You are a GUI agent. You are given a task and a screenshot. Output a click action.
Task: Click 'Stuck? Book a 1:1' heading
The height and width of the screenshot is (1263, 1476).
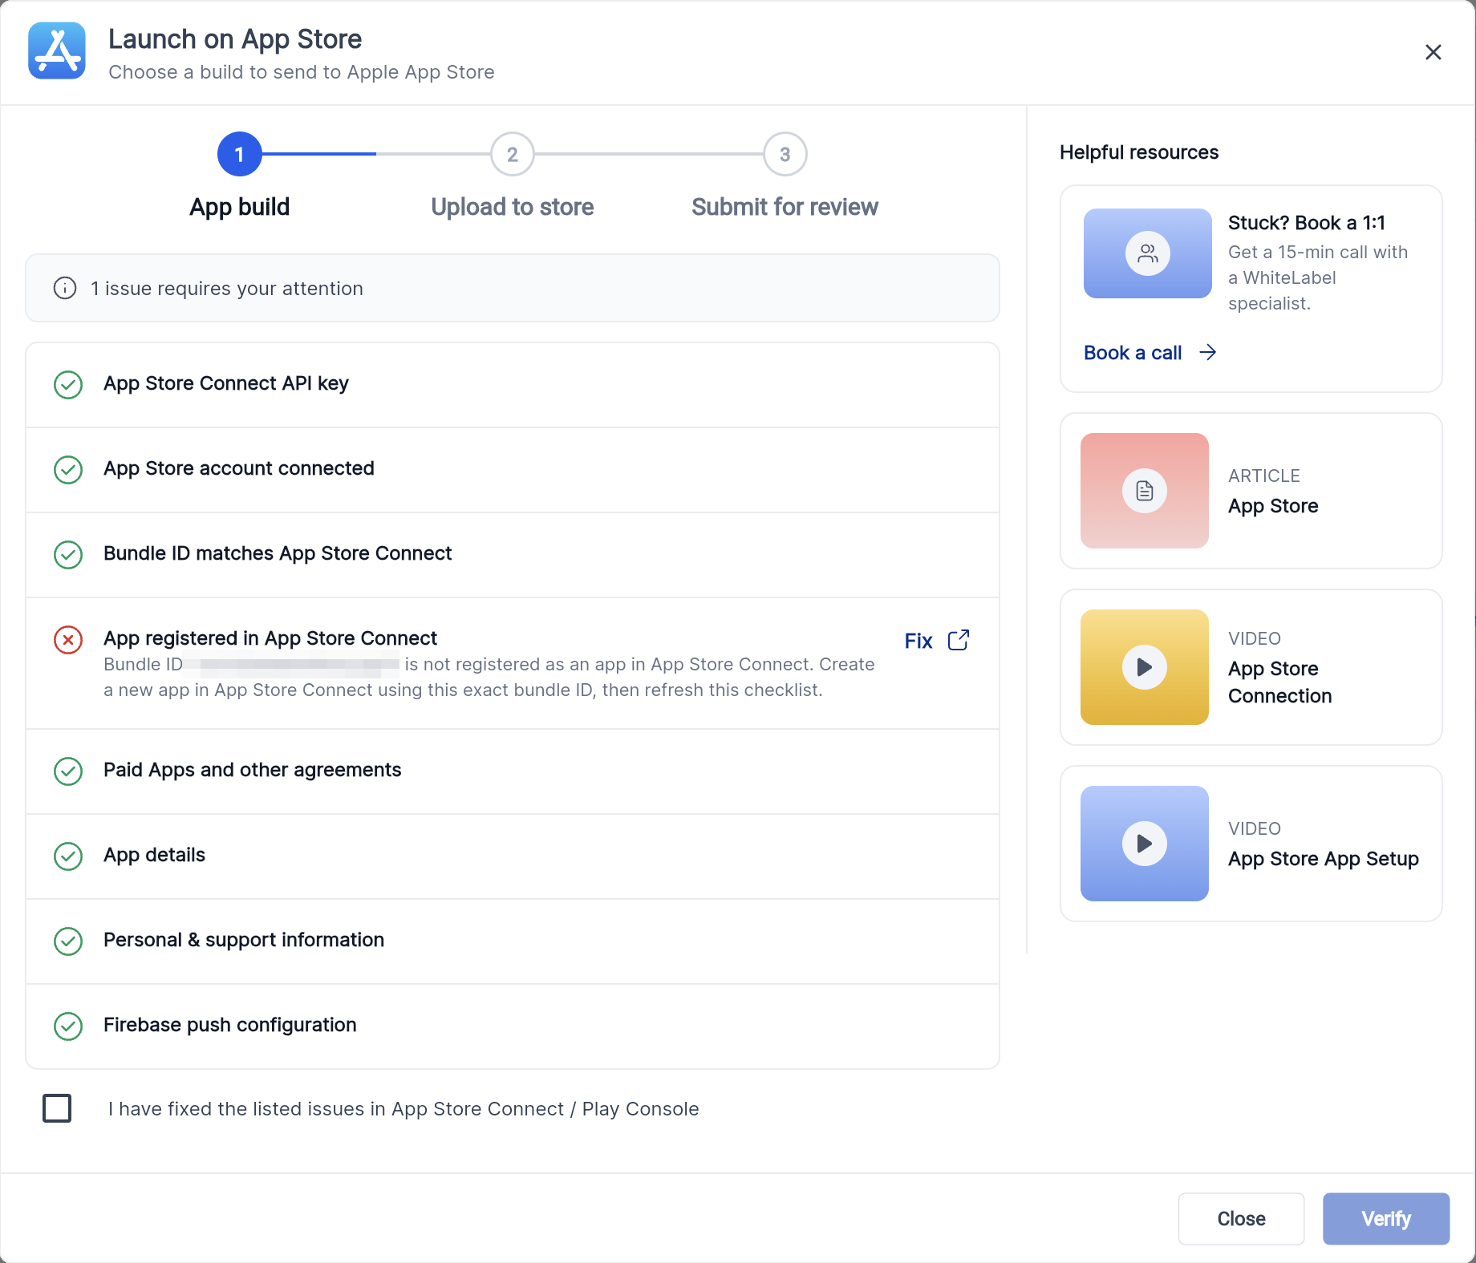(x=1307, y=223)
